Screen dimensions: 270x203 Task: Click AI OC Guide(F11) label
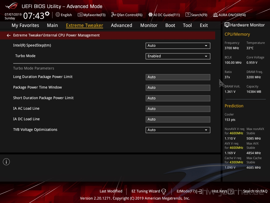point(167,15)
